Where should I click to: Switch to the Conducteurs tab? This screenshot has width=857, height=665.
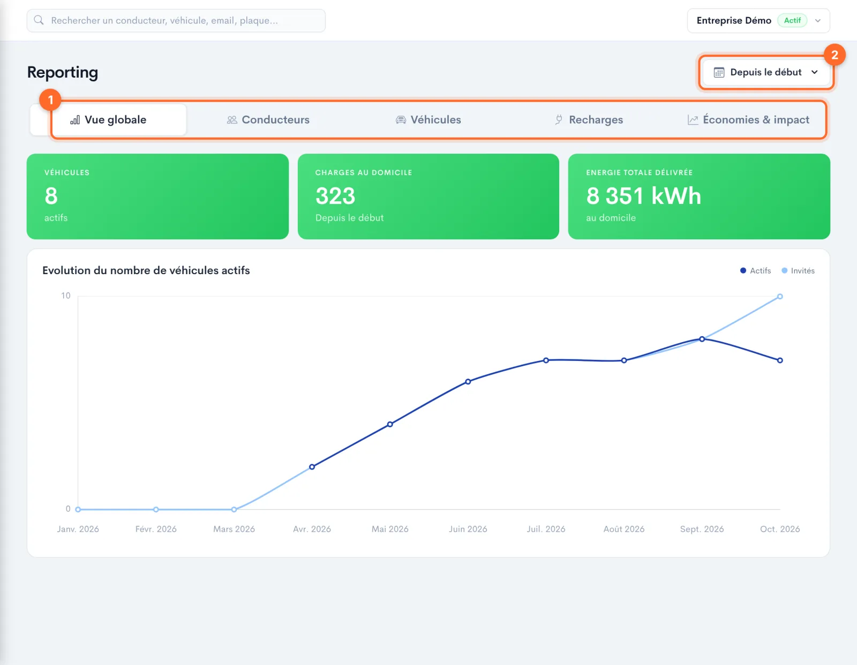point(268,119)
